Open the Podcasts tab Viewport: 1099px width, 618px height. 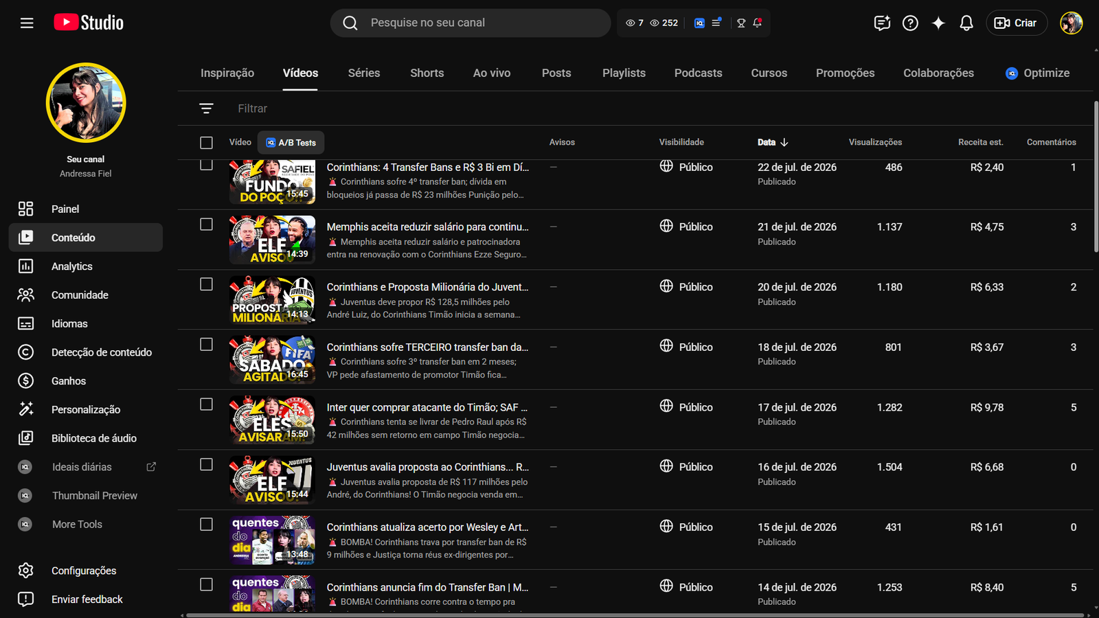coord(699,73)
